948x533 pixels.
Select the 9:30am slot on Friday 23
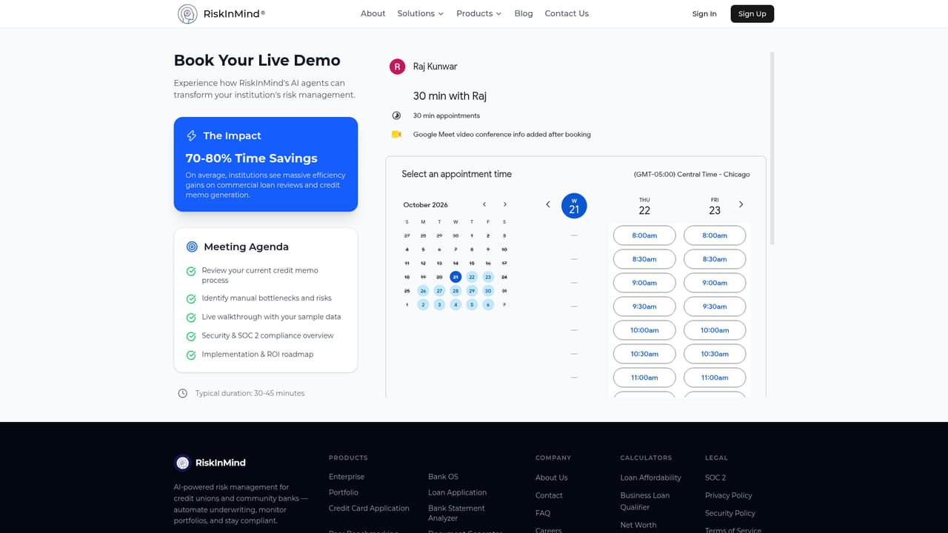point(715,306)
